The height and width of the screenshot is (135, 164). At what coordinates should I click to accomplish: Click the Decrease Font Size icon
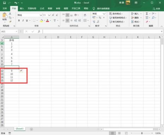57,15
